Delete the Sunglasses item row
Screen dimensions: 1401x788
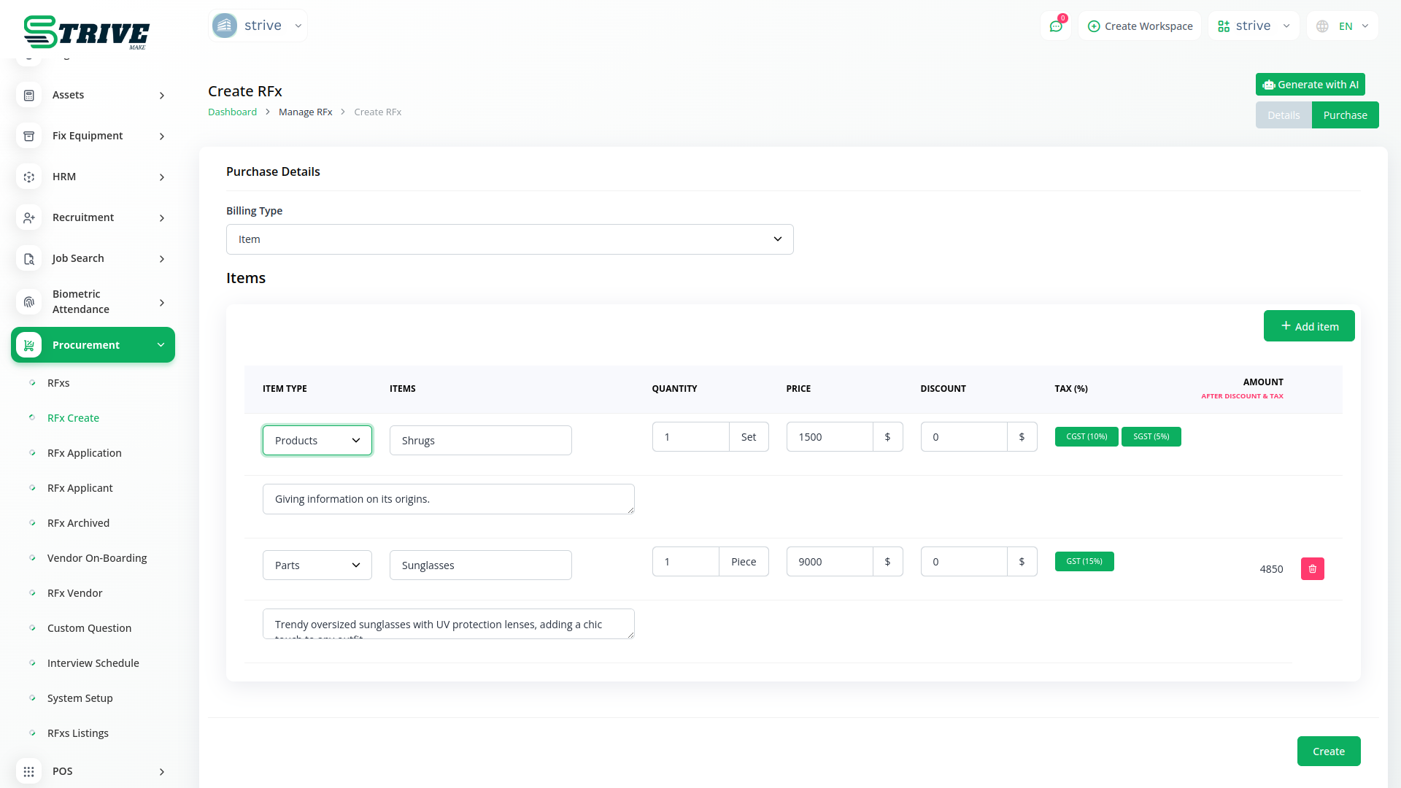tap(1312, 569)
